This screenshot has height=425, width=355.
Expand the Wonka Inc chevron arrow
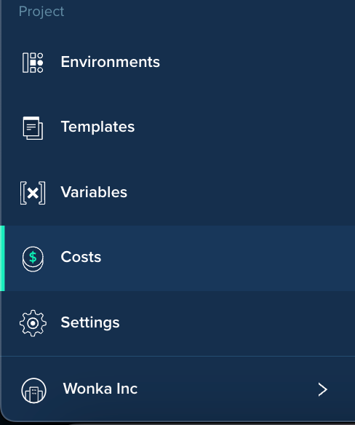[322, 389]
